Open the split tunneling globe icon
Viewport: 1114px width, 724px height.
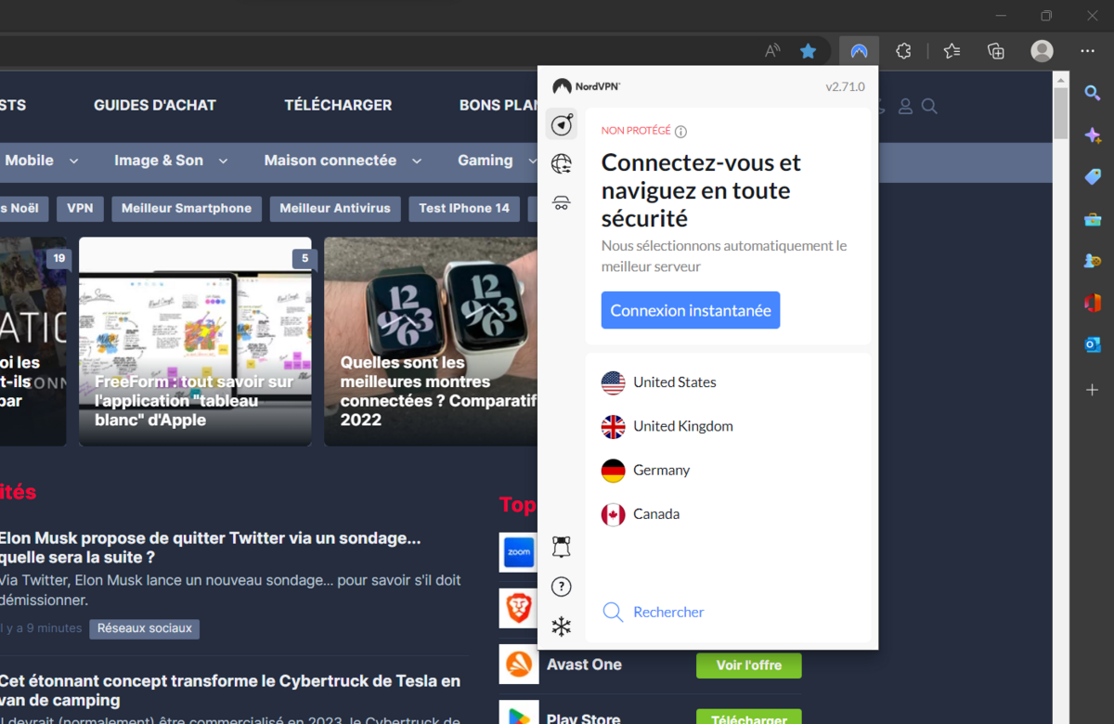pos(562,164)
